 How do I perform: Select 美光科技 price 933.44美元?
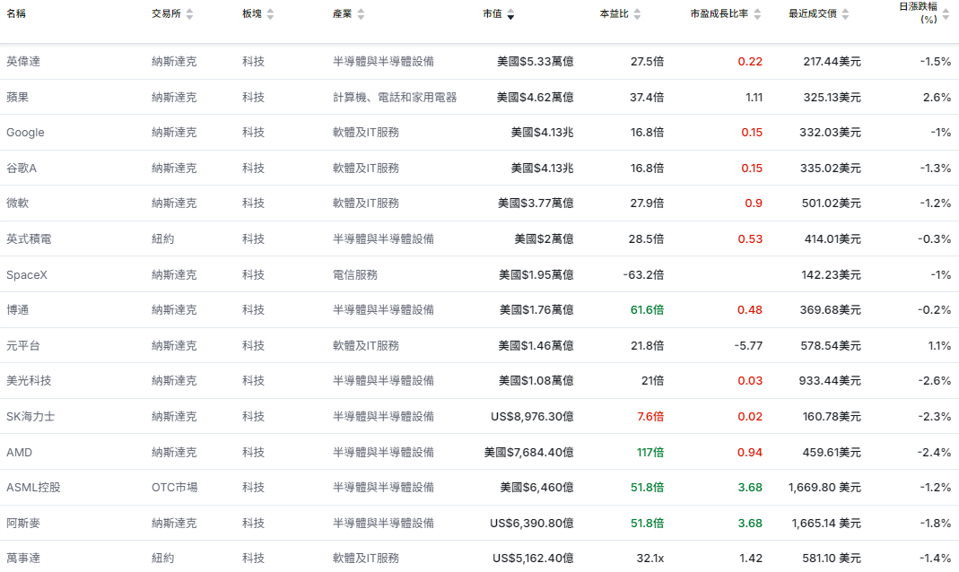point(830,381)
